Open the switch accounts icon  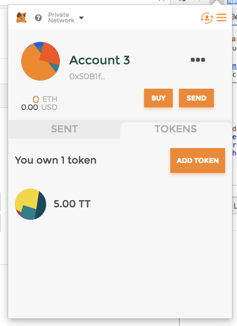[206, 17]
